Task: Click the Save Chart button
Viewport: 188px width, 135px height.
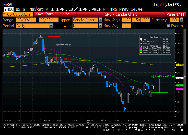Action: pyautogui.click(x=44, y=14)
